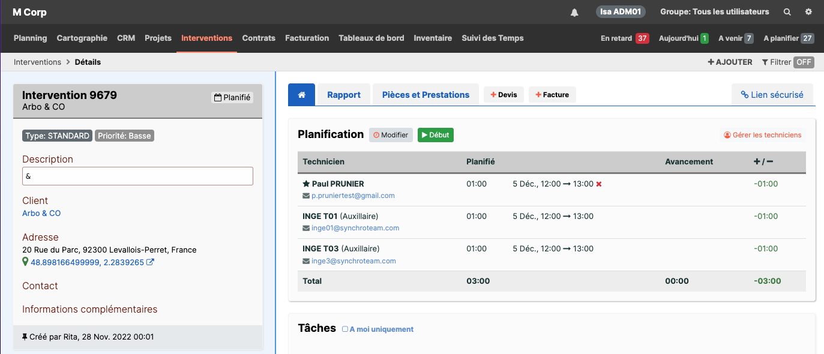This screenshot has width=824, height=354.
Task: Email inge01@synchroteam.com
Action: pos(355,228)
